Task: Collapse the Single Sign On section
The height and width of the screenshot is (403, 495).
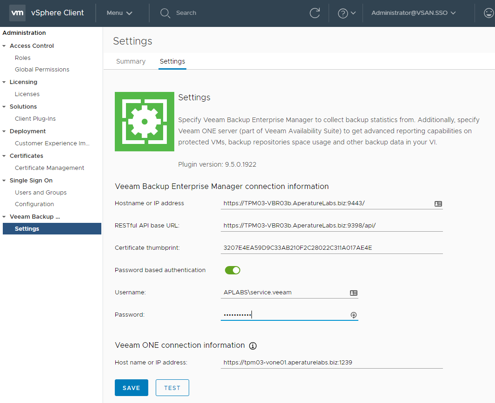Action: [4, 181]
